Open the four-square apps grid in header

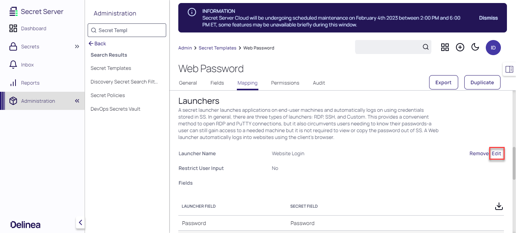pyautogui.click(x=445, y=47)
